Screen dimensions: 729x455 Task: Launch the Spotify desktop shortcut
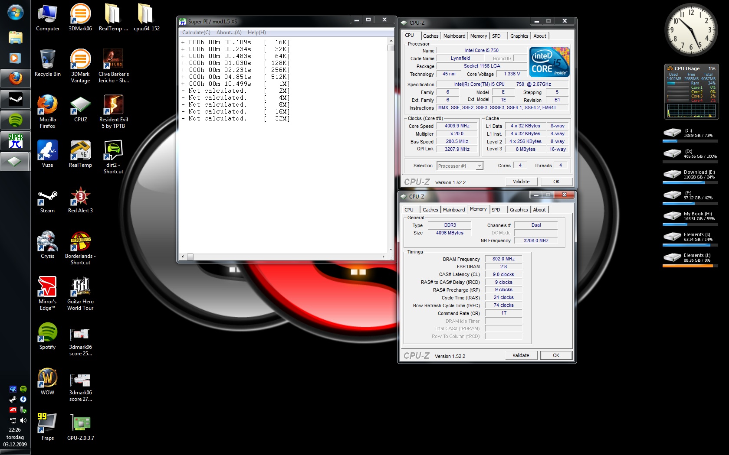click(x=48, y=336)
